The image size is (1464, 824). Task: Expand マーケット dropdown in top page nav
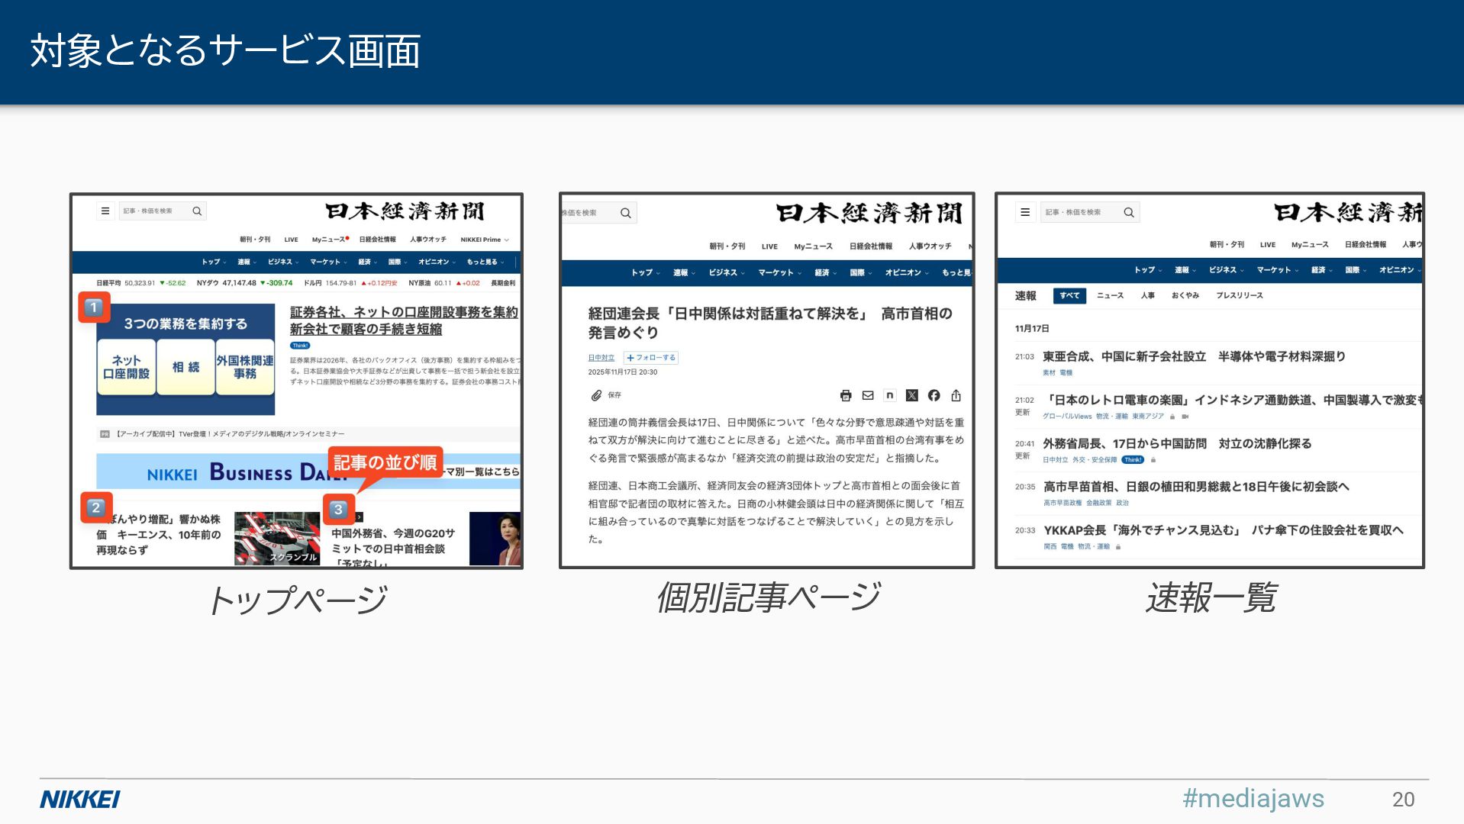328,262
